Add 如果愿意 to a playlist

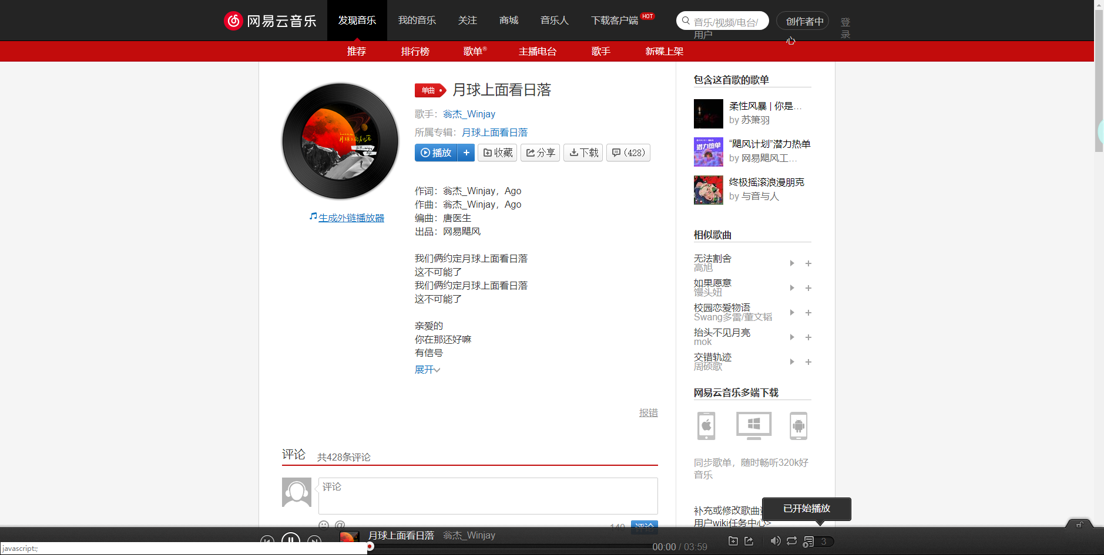(x=808, y=288)
